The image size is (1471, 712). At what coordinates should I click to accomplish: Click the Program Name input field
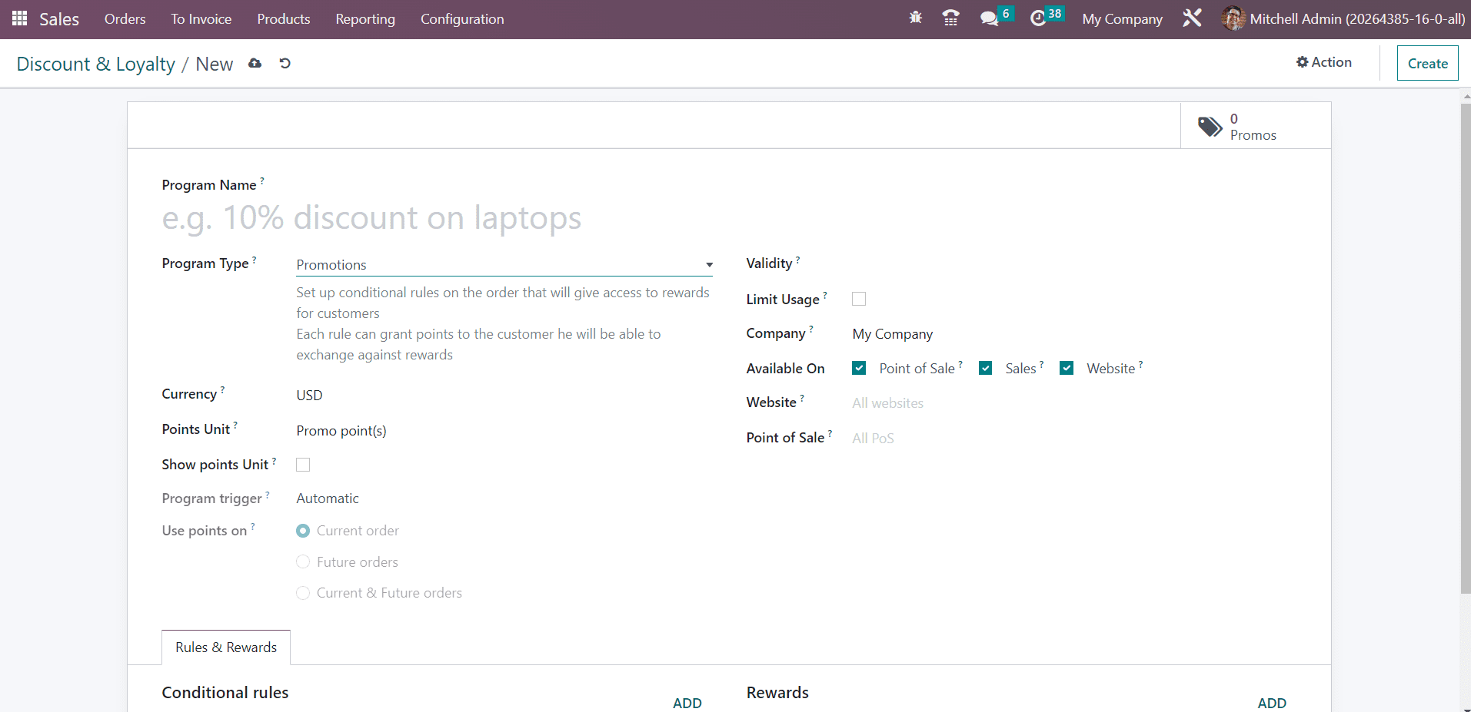coord(431,218)
